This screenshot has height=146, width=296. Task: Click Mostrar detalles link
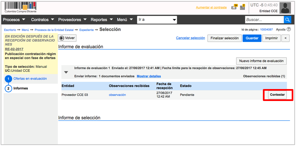tap(149, 76)
